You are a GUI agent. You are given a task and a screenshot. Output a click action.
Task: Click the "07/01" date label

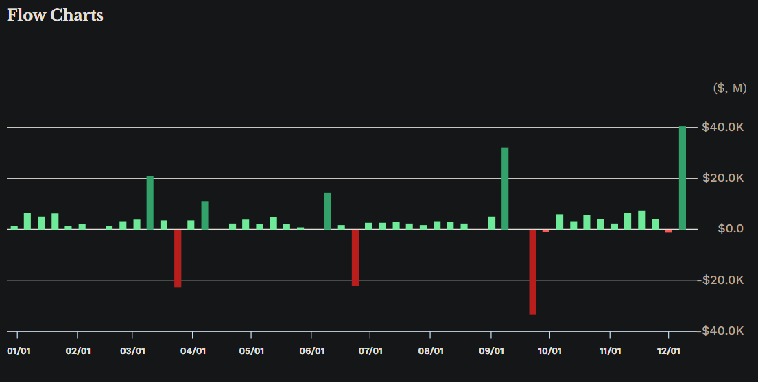[x=370, y=351]
